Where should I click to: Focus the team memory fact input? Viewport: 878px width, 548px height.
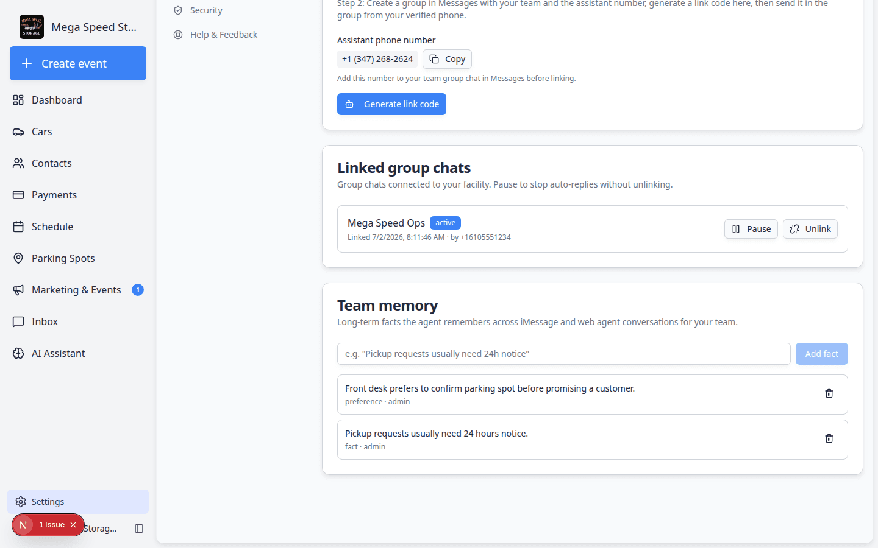coord(564,354)
